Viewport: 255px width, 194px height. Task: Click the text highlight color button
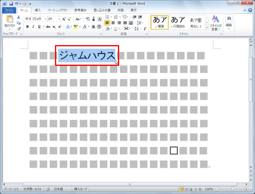[76, 27]
